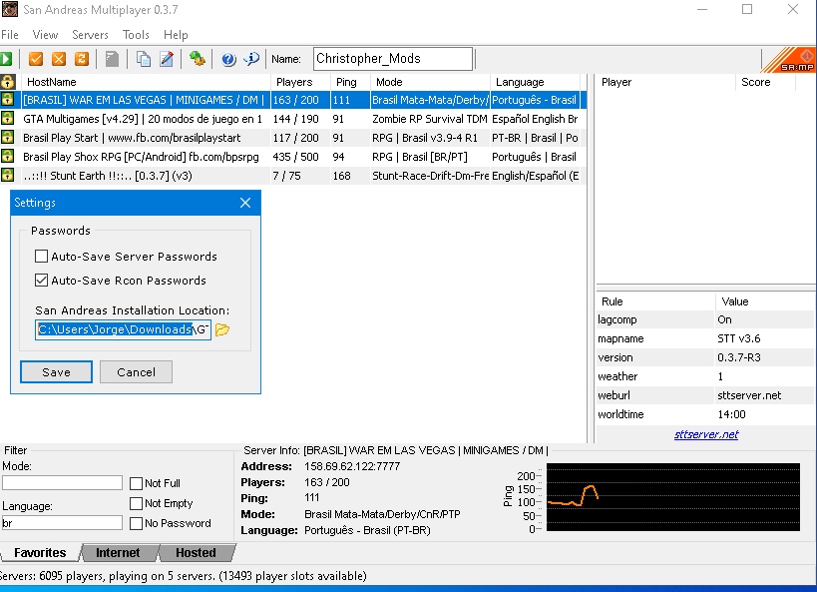Switch to the Internet tab
The width and height of the screenshot is (817, 592).
coord(118,553)
